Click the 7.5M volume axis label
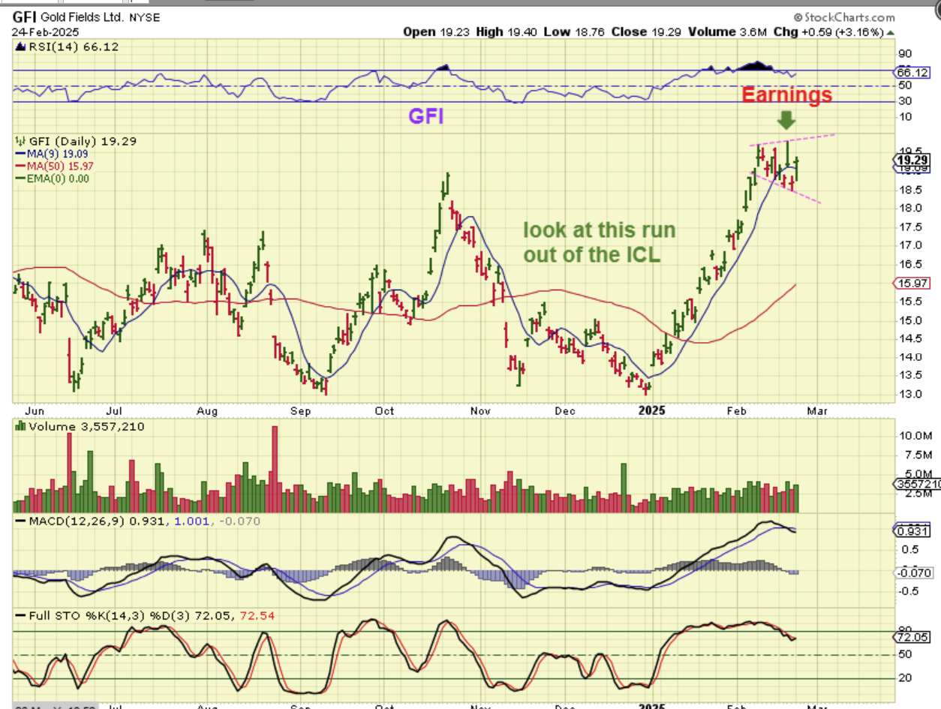This screenshot has height=709, width=941. (913, 455)
